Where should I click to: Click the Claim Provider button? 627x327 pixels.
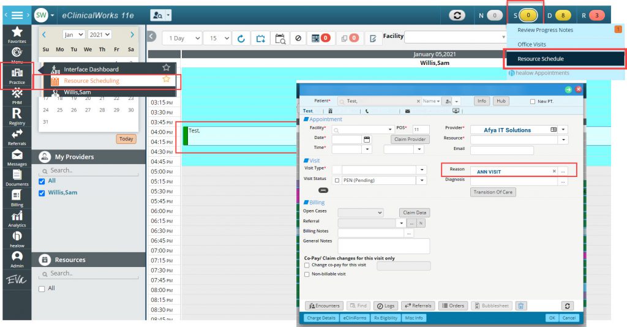pos(410,139)
